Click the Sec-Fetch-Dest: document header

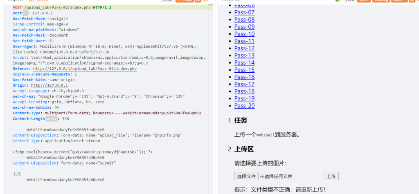40,36
